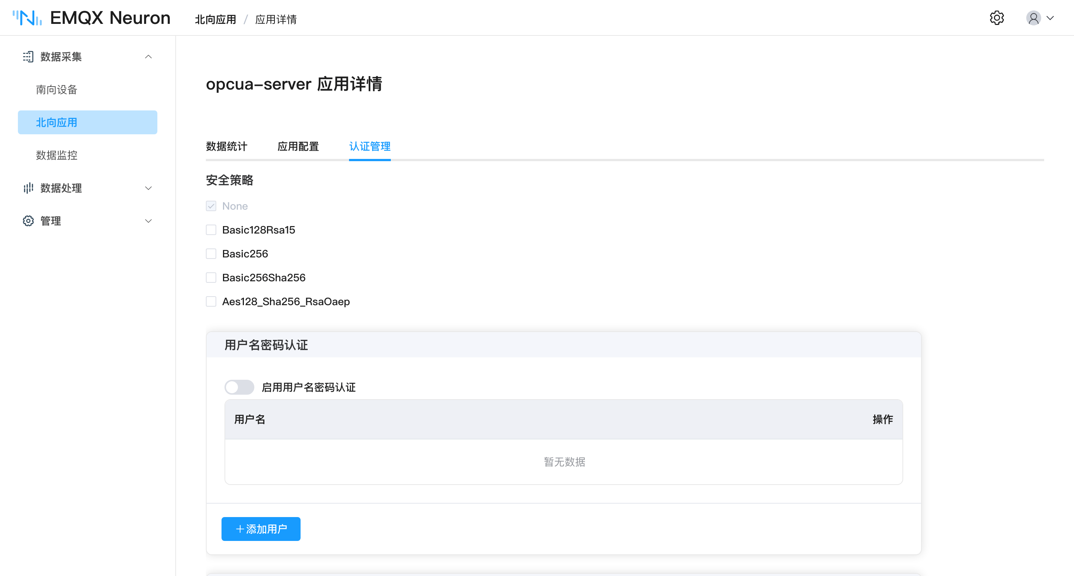Toggle the None security policy checkbox
This screenshot has height=576, width=1074.
tap(211, 206)
